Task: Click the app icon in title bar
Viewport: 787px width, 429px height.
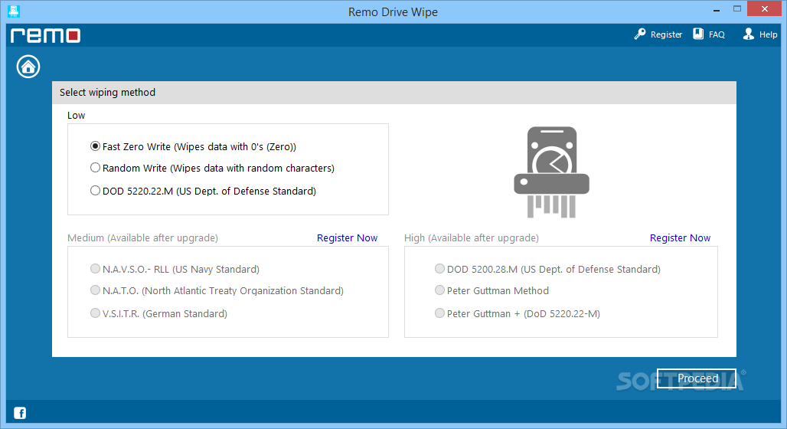Action: [14, 11]
